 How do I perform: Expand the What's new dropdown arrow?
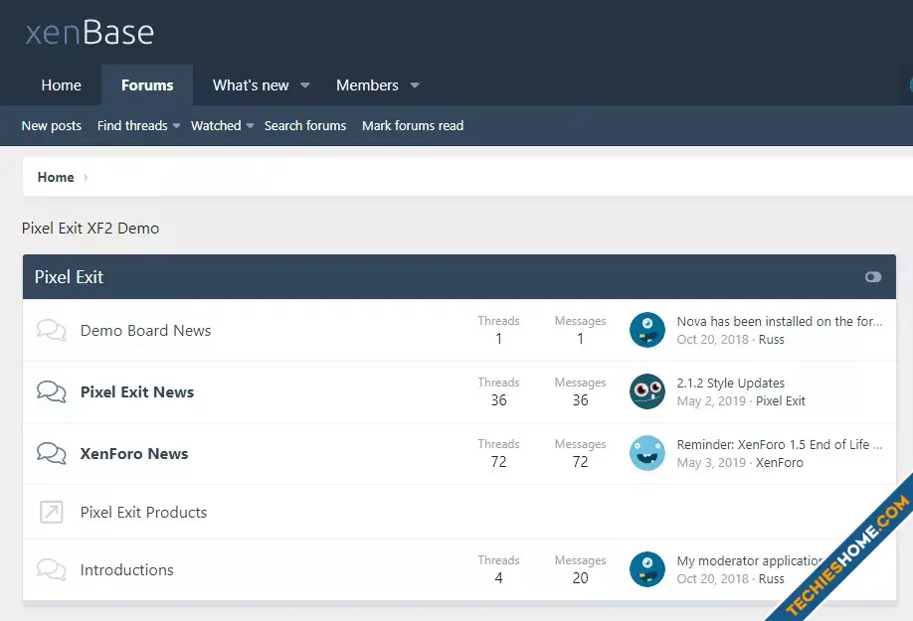pos(305,85)
